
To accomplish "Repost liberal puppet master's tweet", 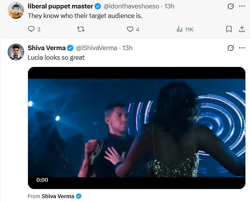I will [81, 29].
